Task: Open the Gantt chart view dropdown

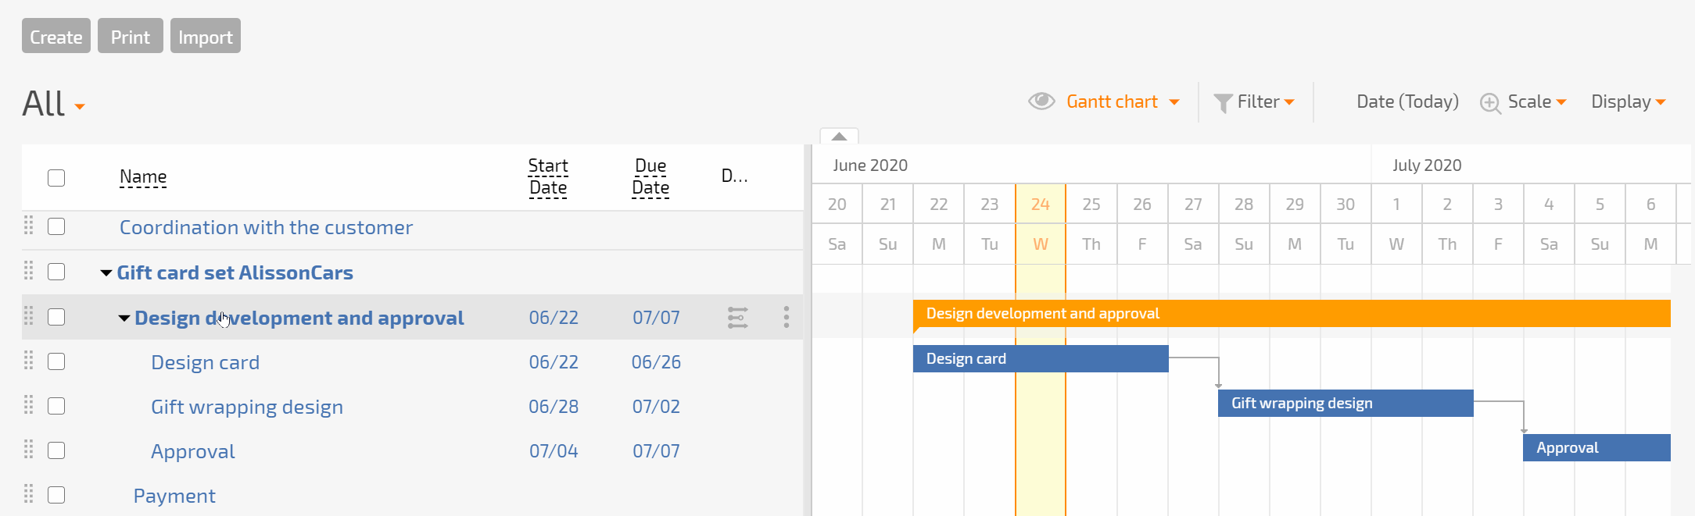Action: [1123, 101]
